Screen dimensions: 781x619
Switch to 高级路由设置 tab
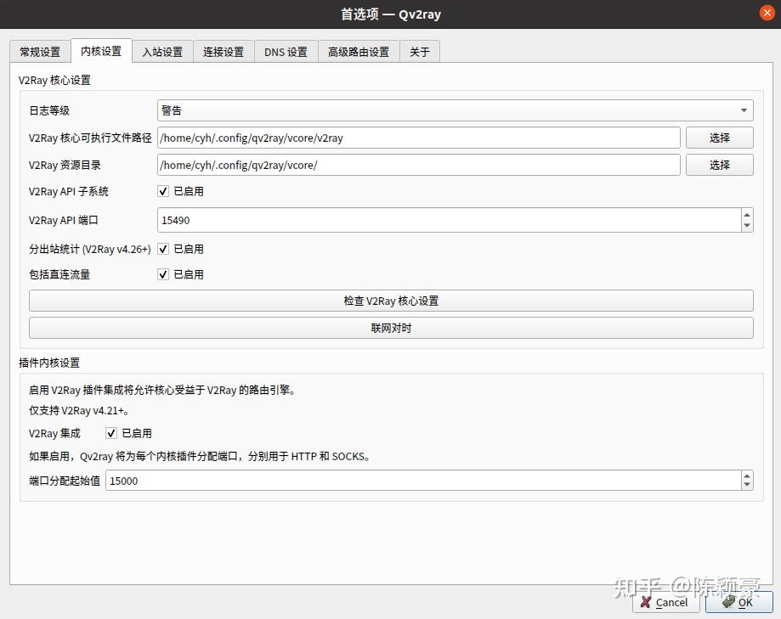[359, 52]
